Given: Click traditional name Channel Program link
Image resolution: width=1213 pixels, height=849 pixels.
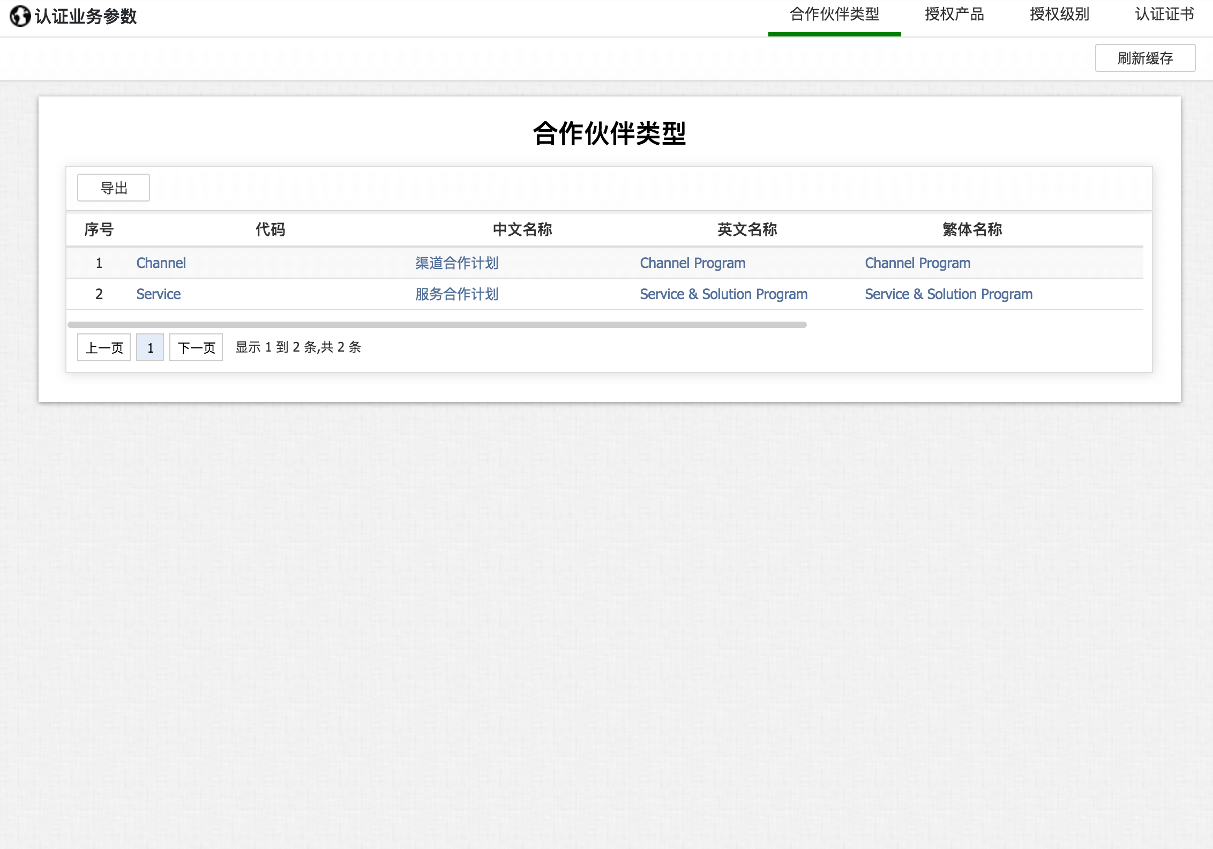Looking at the screenshot, I should pyautogui.click(x=917, y=263).
